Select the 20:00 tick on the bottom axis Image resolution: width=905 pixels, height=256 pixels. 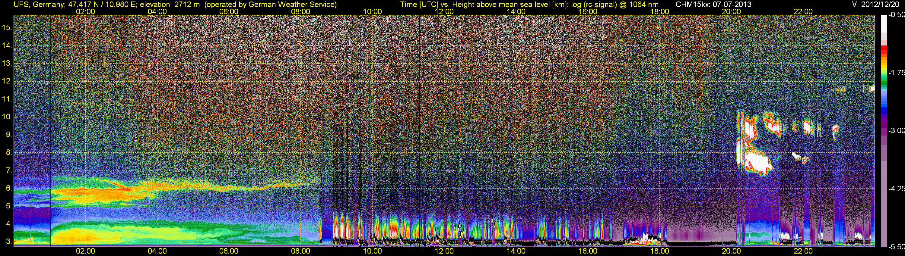[731, 251]
